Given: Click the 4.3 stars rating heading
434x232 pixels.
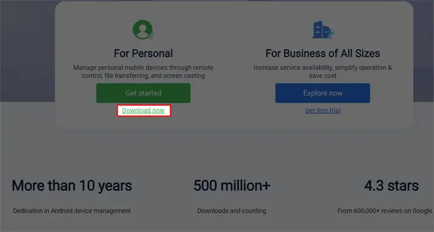Looking at the screenshot, I should 391,185.
